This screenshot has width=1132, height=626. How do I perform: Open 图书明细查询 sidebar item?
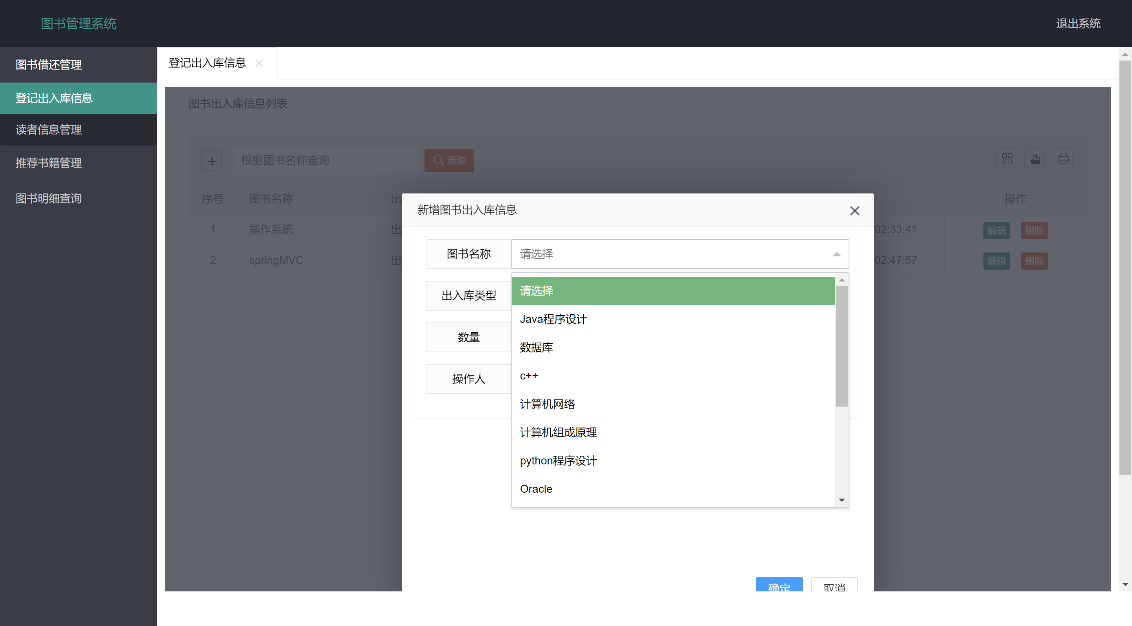click(49, 198)
